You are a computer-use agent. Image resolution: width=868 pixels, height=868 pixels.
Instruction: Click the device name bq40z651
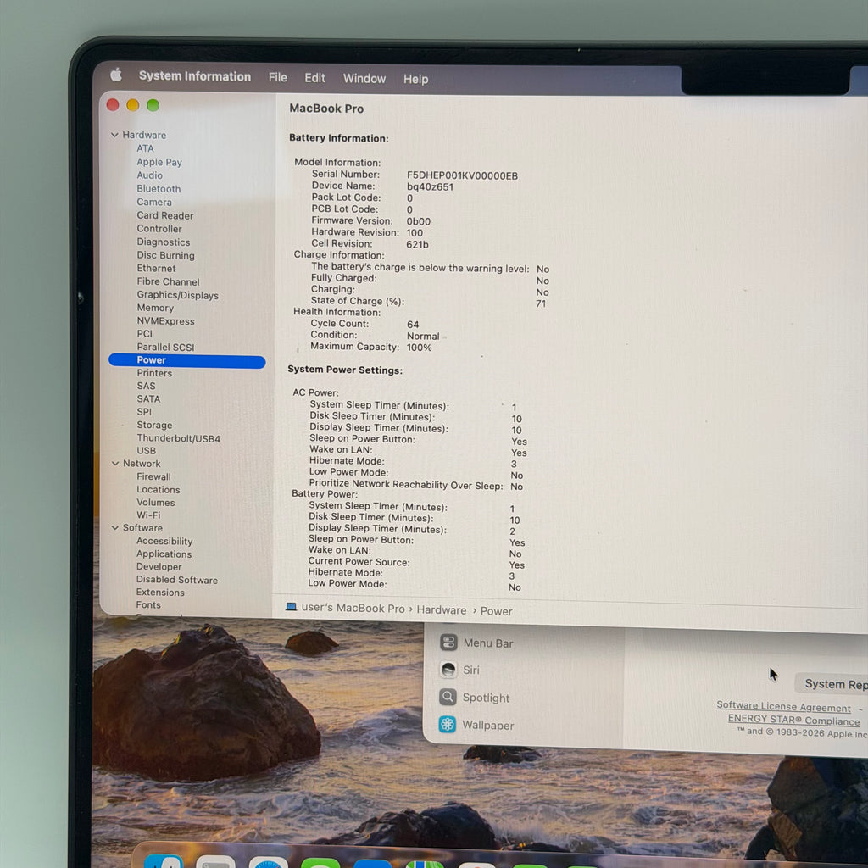pyautogui.click(x=430, y=187)
